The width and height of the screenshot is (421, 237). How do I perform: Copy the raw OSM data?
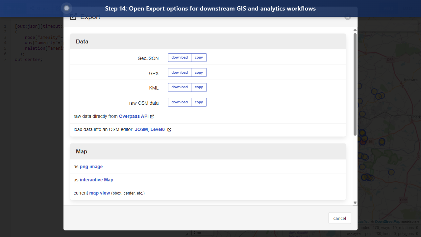[x=199, y=102]
